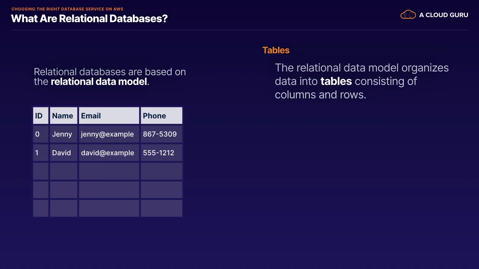The image size is (479, 269).
Task: Click the bold 'relational data model' text
Action: pos(99,81)
